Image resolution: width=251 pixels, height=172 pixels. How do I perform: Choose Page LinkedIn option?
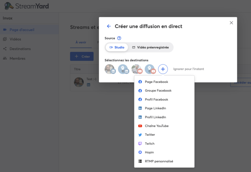pyautogui.click(x=164, y=108)
